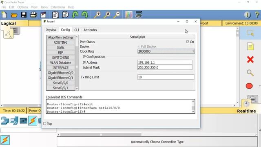
Task: Open Static routing settings
Action: (x=61, y=47)
